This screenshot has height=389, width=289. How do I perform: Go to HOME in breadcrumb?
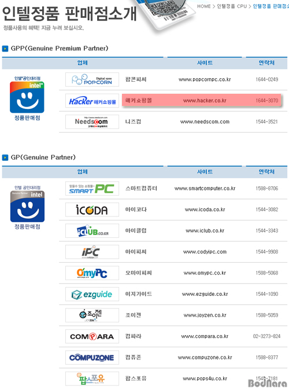coord(204,6)
